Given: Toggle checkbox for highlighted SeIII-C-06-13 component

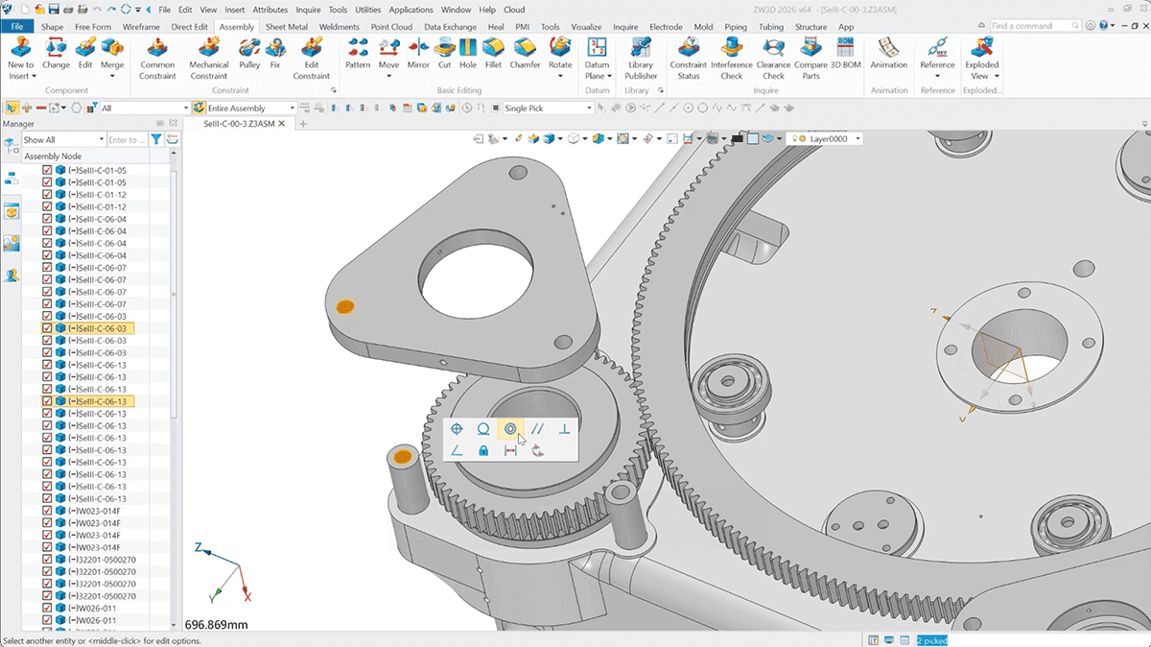Looking at the screenshot, I should pyautogui.click(x=47, y=401).
